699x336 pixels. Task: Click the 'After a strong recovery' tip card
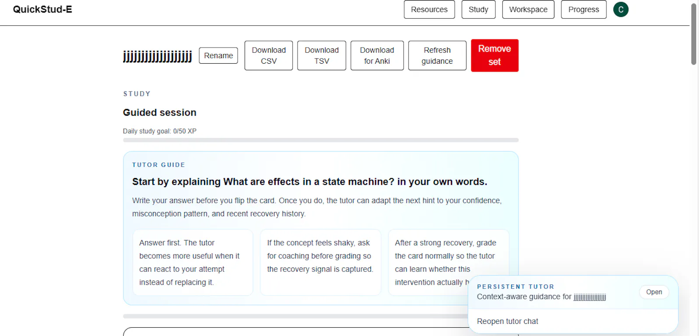[x=448, y=262]
